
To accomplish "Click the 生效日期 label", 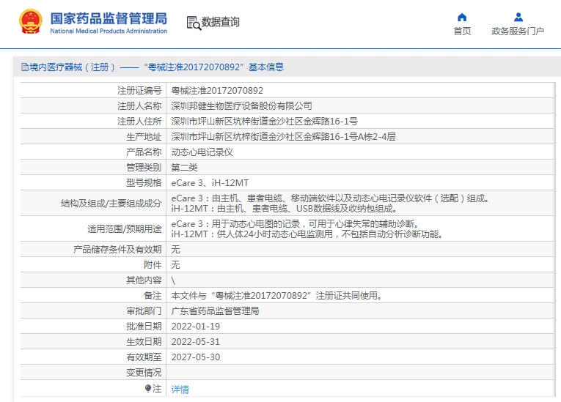I will coord(144,342).
